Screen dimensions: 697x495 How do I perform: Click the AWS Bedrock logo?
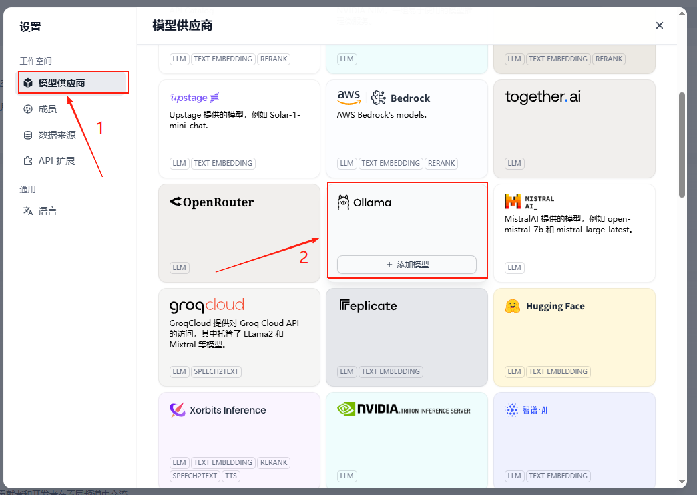point(383,98)
